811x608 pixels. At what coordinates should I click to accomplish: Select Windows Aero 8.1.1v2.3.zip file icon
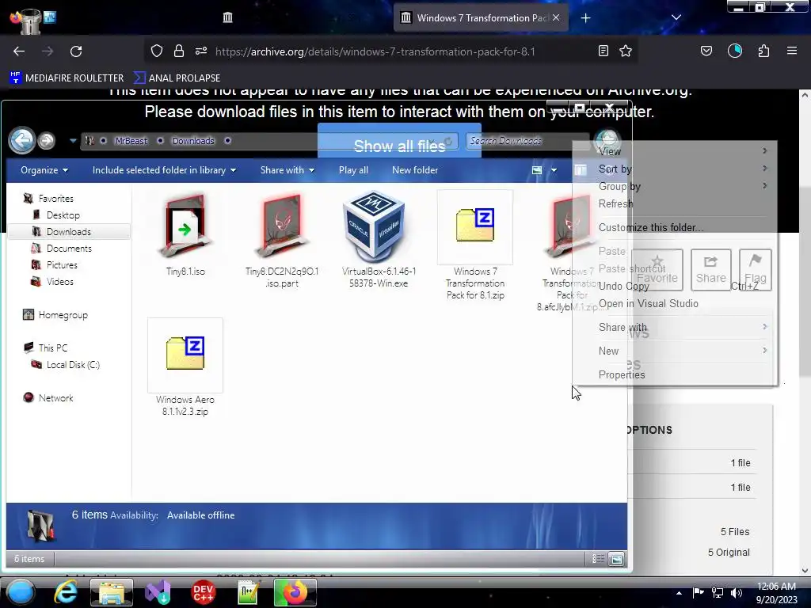185,355
